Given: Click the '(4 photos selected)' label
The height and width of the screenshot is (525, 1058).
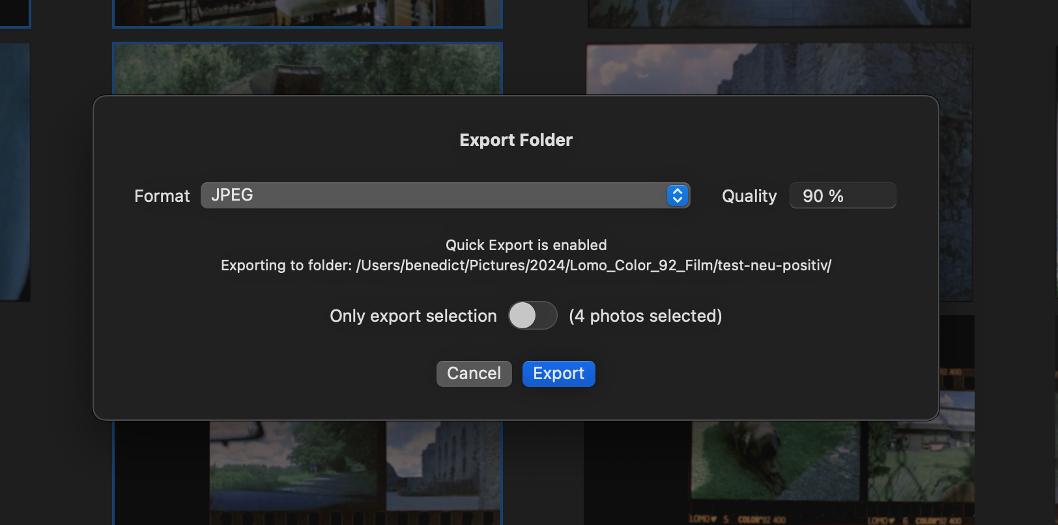Looking at the screenshot, I should pos(646,316).
